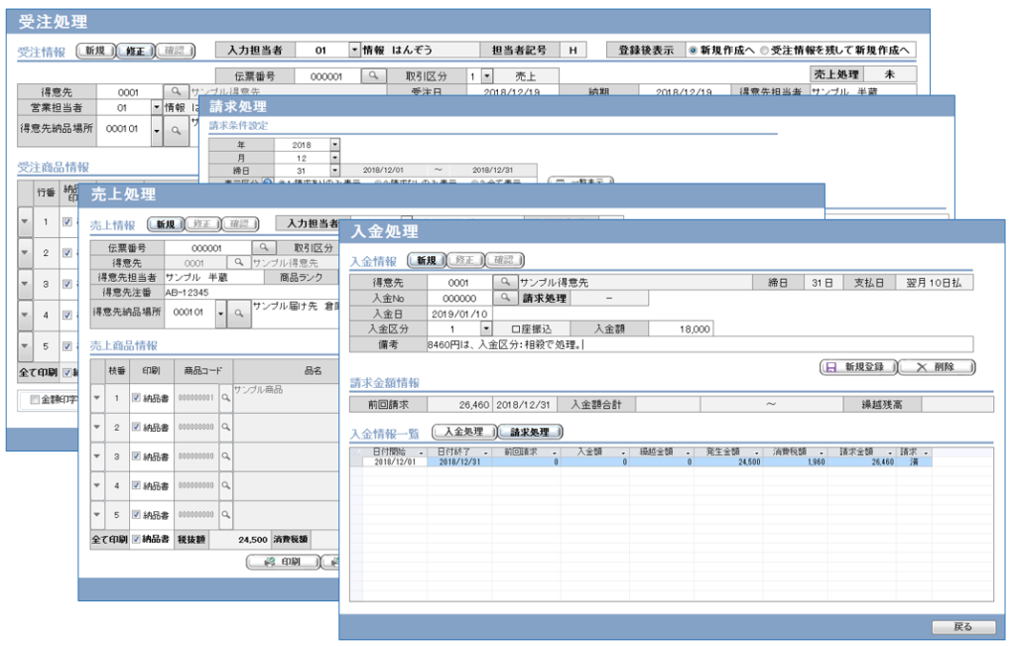The height and width of the screenshot is (646, 1016).
Task: Select 修正 mode in 受注情報 section
Action: tap(135, 51)
